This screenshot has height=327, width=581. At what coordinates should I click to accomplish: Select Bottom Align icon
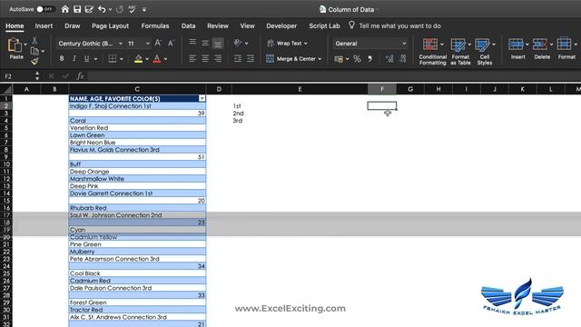coord(218,44)
